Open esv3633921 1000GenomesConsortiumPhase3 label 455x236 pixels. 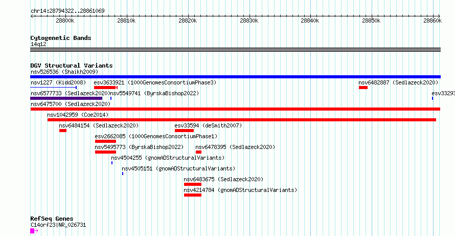click(155, 82)
